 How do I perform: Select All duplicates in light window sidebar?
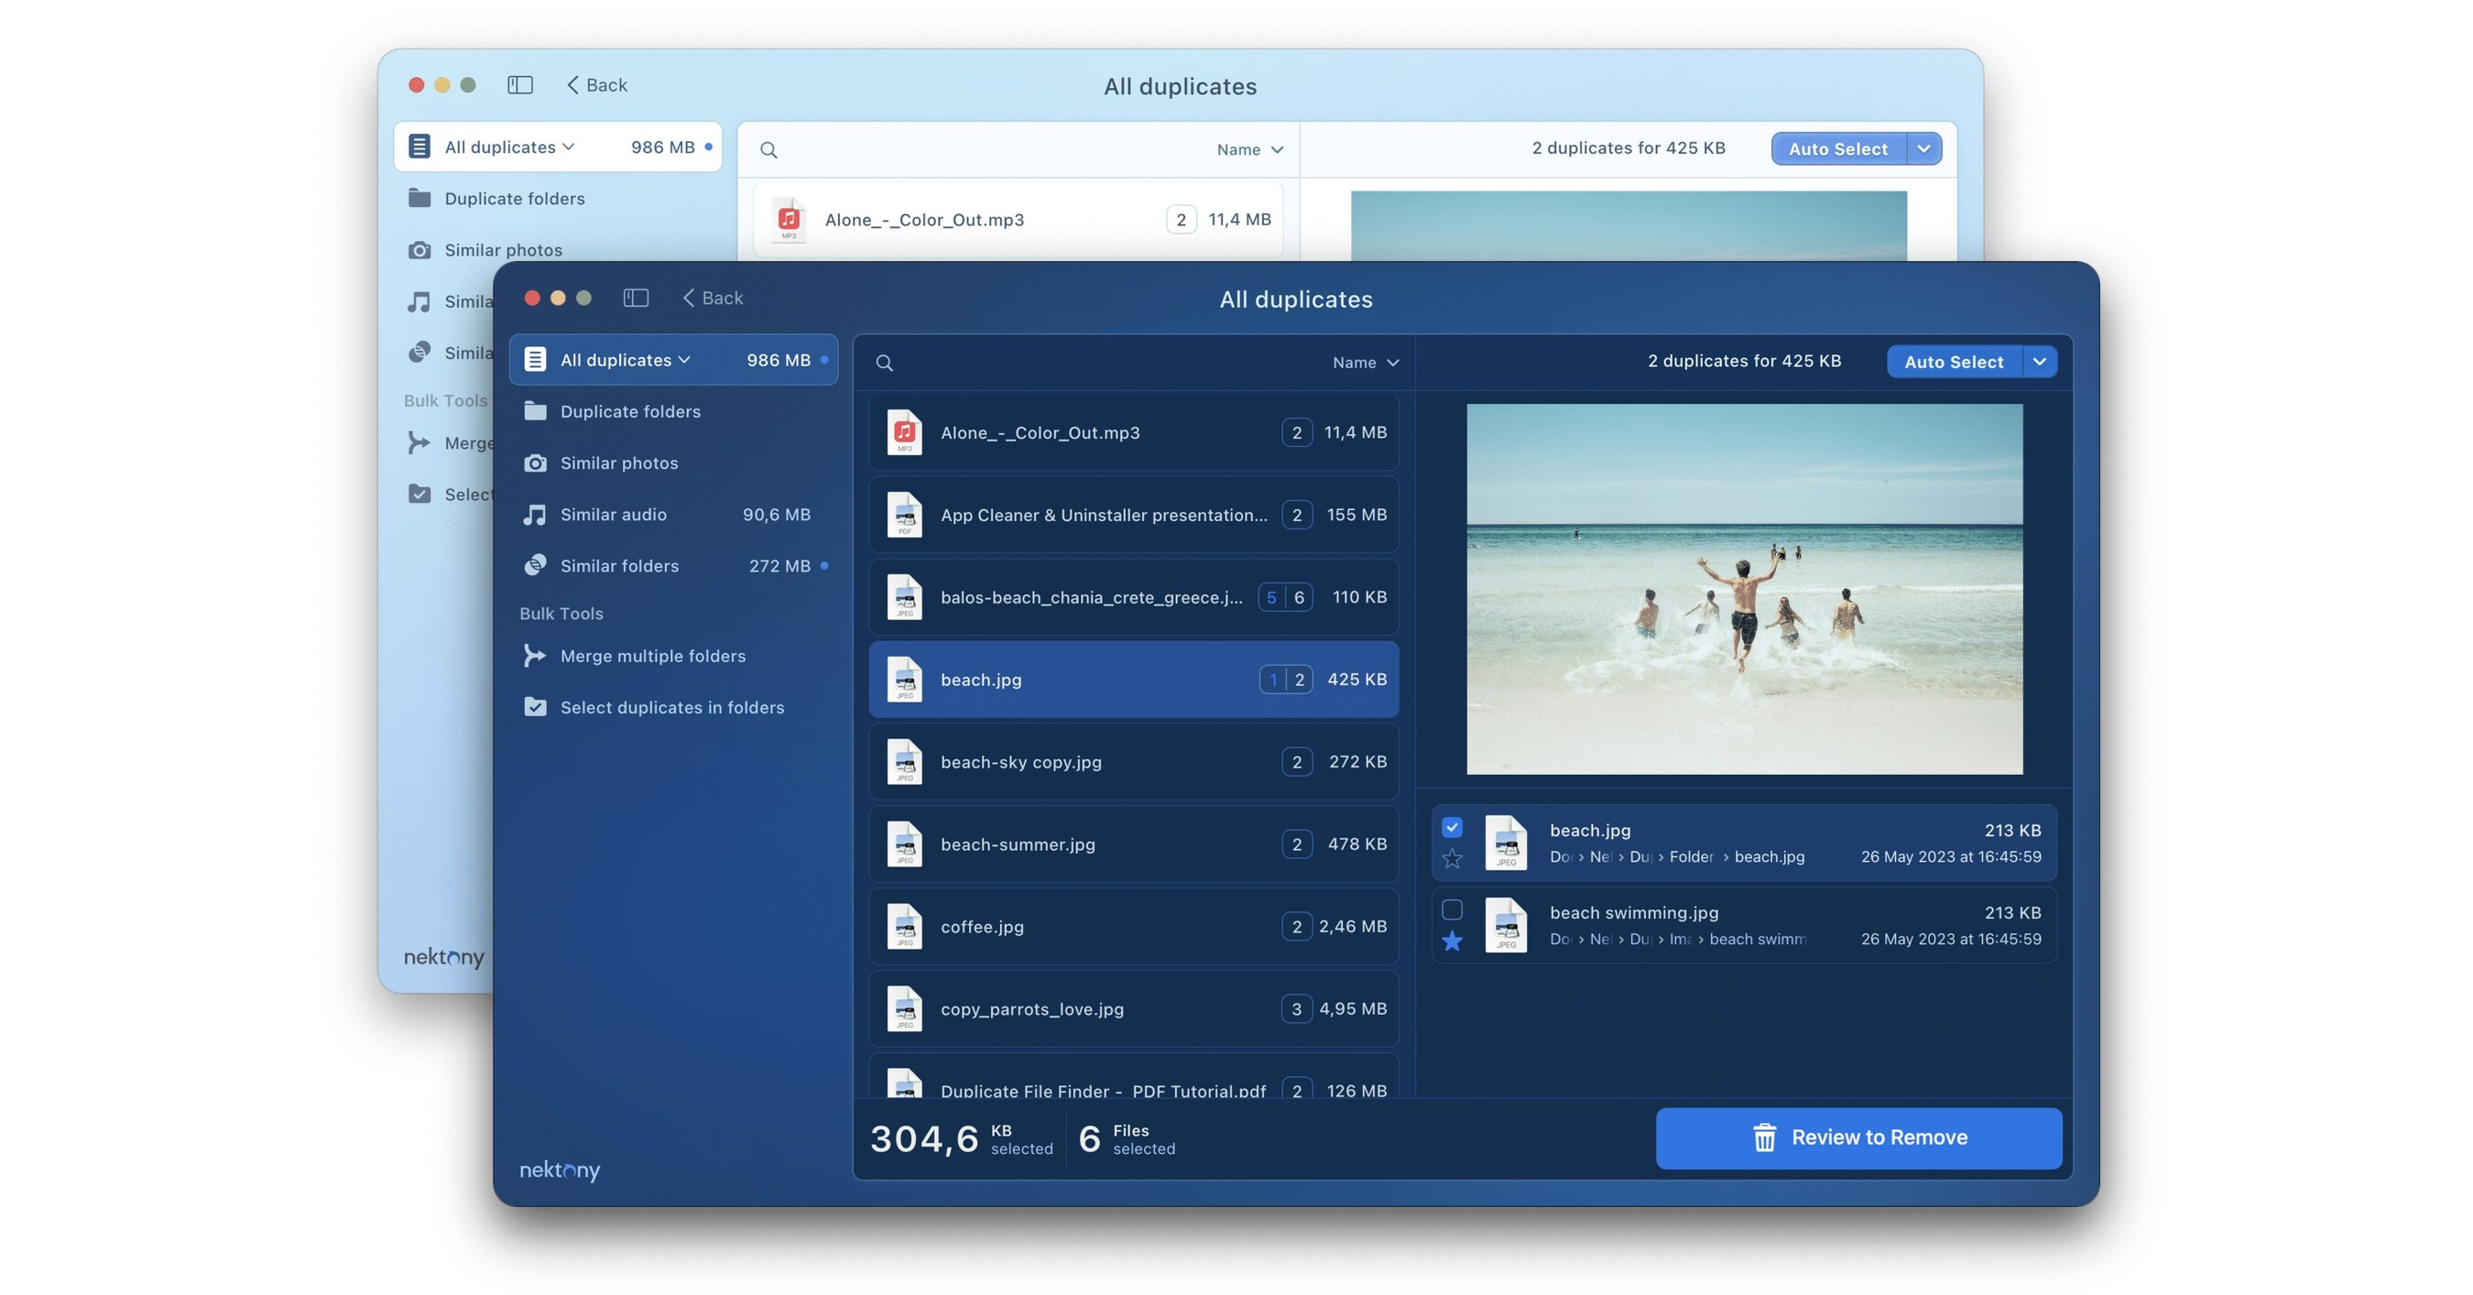[x=557, y=147]
